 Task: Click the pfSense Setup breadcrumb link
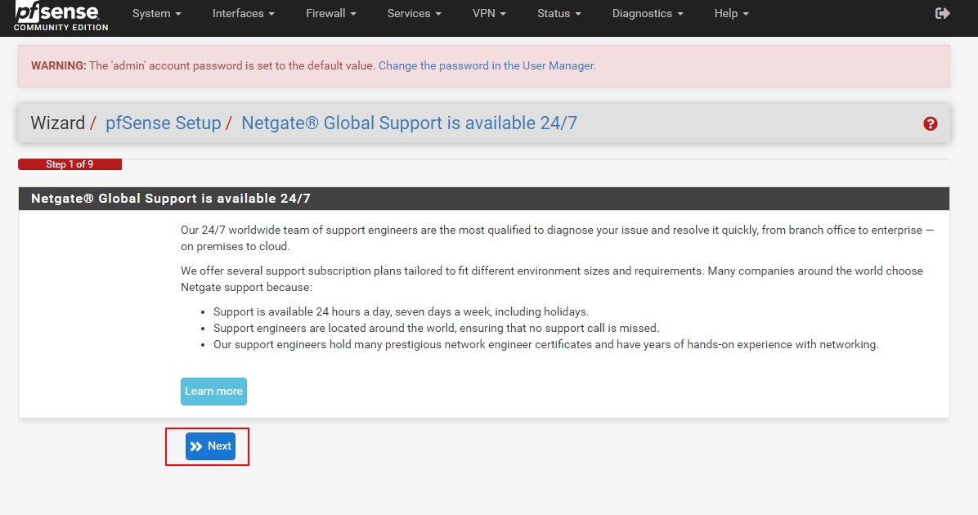[164, 123]
